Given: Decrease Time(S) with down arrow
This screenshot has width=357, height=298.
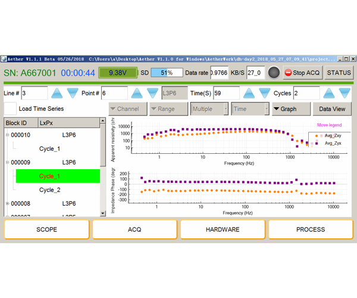Looking at the screenshot, I should [265, 93].
